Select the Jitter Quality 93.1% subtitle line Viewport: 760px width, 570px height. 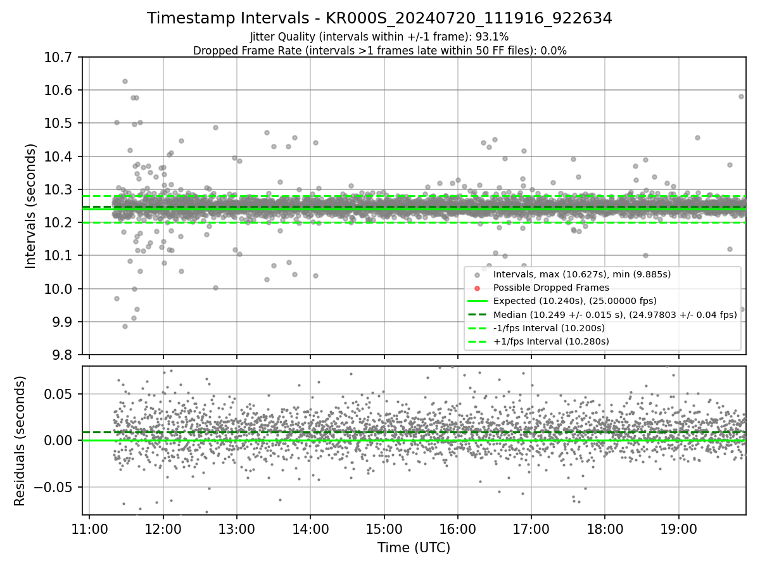(379, 37)
